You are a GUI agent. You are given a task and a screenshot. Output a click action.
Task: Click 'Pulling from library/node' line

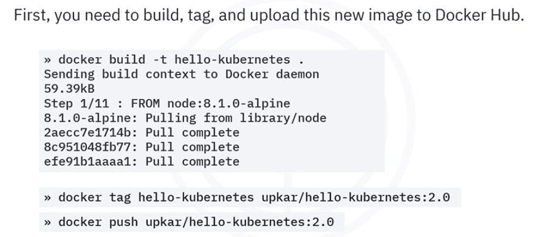(236, 118)
